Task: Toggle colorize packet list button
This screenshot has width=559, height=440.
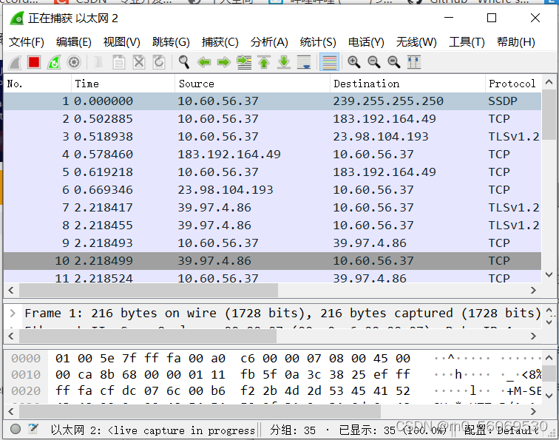Action: coord(330,63)
